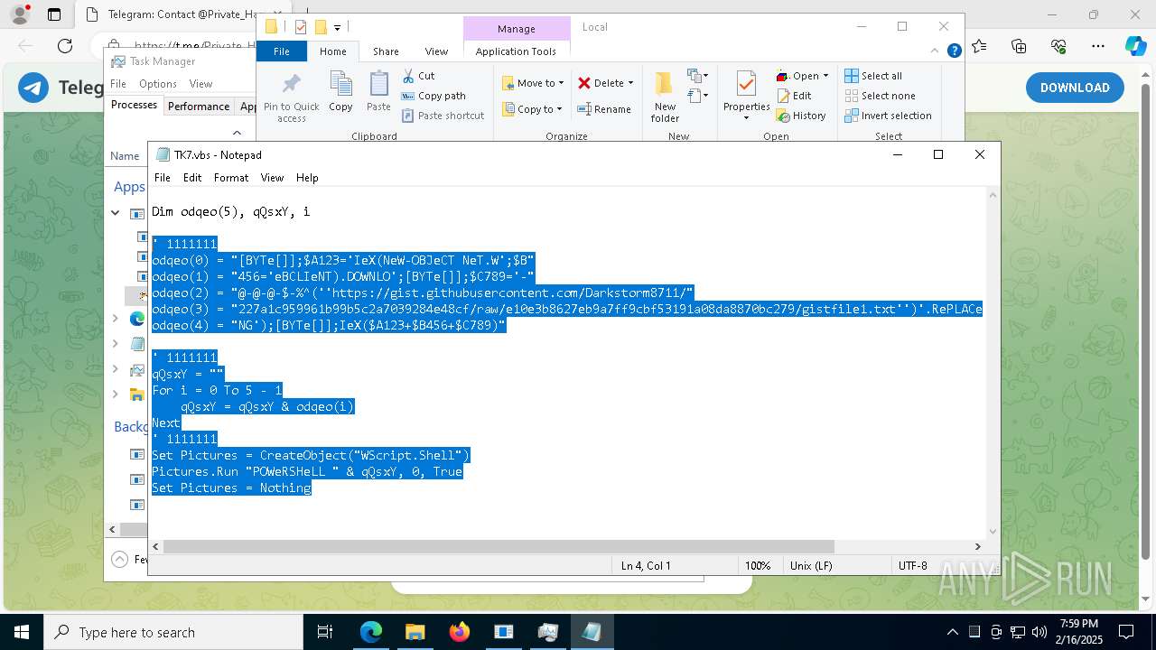Image resolution: width=1156 pixels, height=650 pixels.
Task: Open Move to dropdown in ribbon
Action: tap(533, 83)
